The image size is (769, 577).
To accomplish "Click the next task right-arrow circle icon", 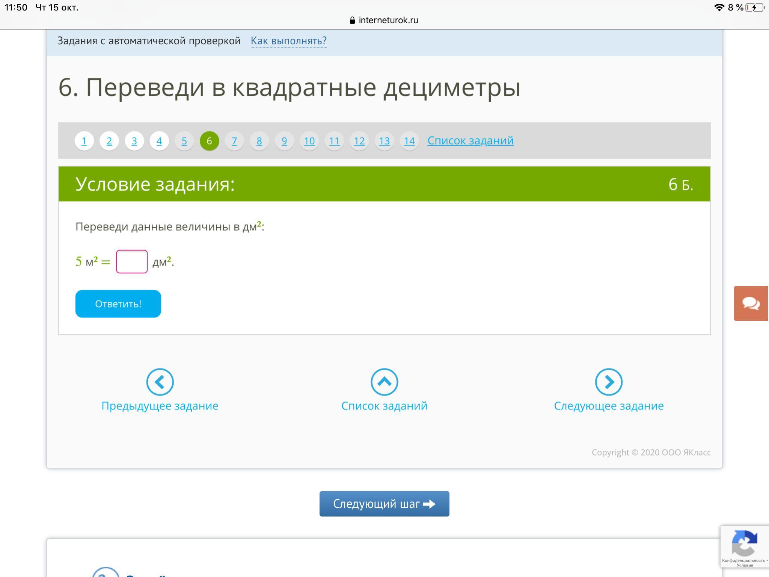I will [609, 382].
